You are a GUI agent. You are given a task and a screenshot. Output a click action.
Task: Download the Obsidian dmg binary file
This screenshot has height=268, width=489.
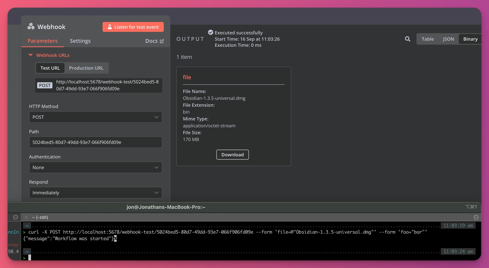click(x=232, y=155)
